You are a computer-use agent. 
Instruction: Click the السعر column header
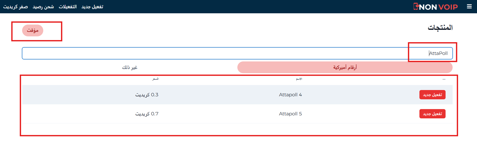(155, 79)
